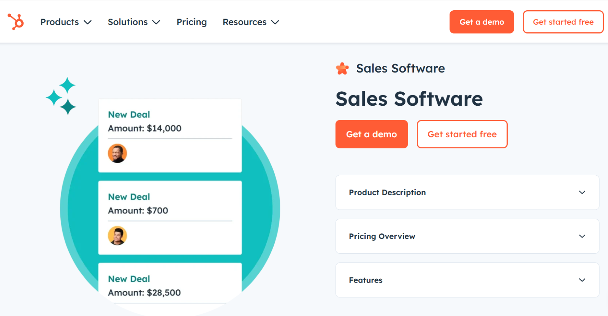Select the avatar on the $14,000 deal card
The image size is (608, 316).
click(117, 153)
